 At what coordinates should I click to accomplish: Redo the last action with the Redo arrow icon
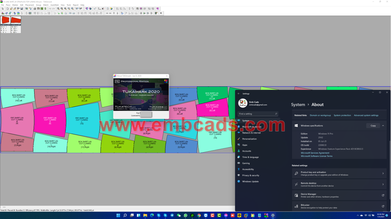[53, 9]
